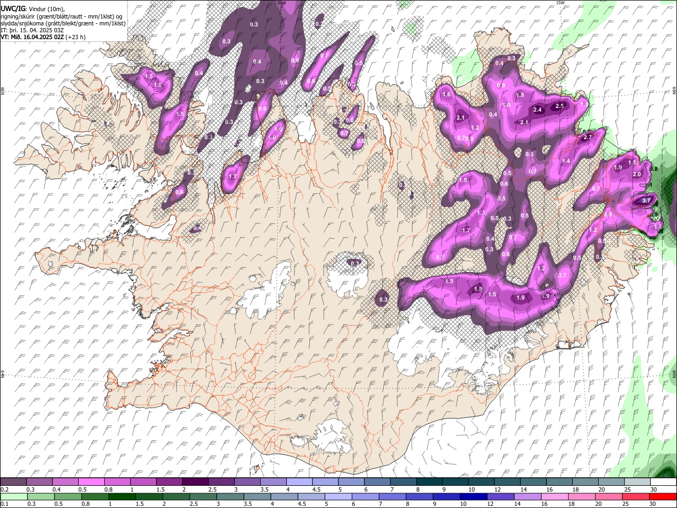This screenshot has width=677, height=508.
Task: Pick upper legend swatch between 4 and 4.5
Action: tap(299, 482)
